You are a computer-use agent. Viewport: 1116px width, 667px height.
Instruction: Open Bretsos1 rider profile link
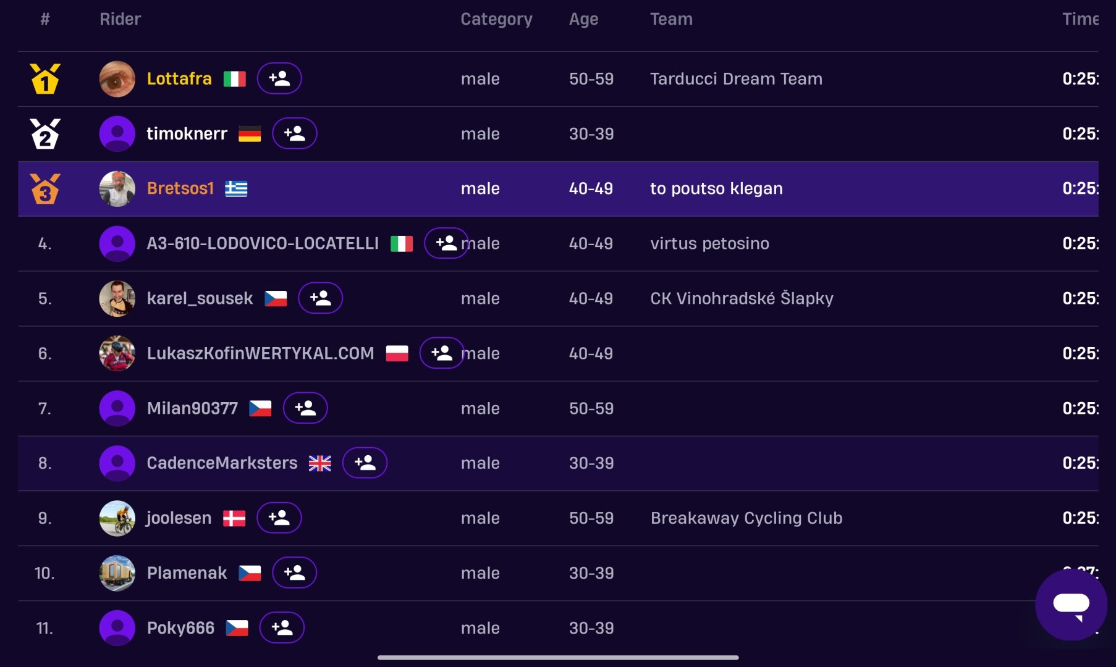click(x=180, y=188)
